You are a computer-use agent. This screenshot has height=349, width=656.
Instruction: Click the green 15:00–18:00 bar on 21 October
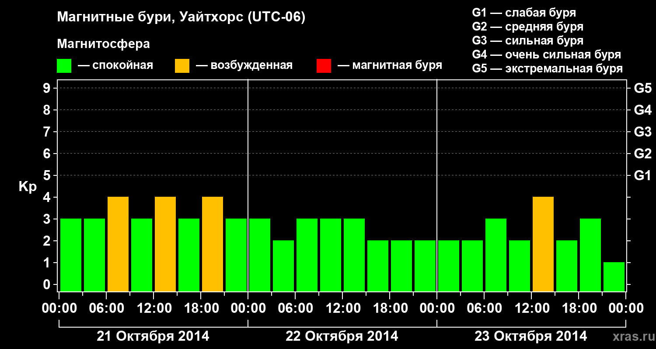coord(189,255)
